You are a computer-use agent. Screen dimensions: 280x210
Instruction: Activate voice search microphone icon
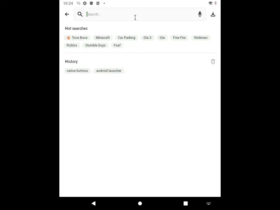point(200,14)
